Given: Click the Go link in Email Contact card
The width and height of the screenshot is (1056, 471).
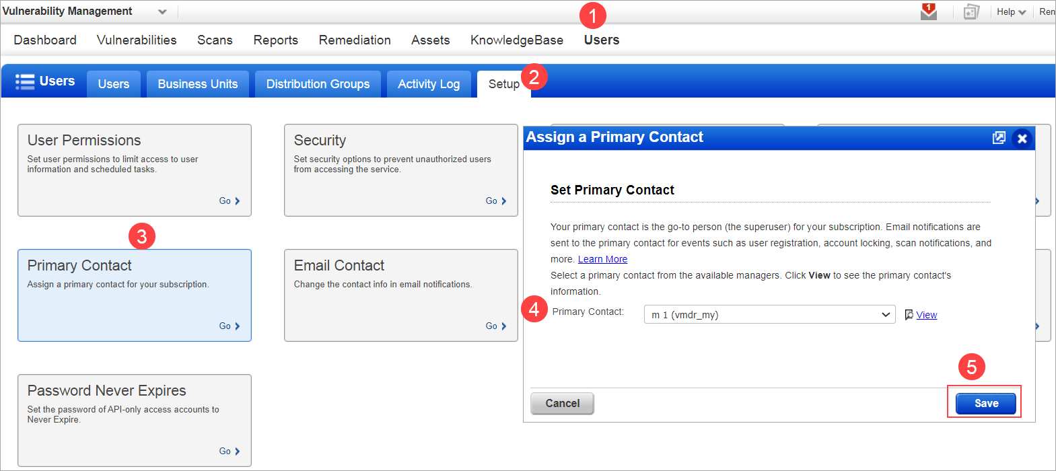Looking at the screenshot, I should (x=491, y=326).
